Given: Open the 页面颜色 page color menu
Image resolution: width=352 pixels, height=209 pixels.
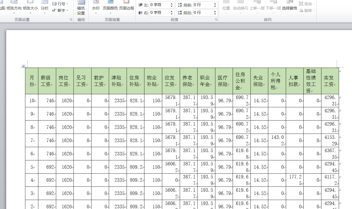Looking at the screenshot, I should 110,7.
